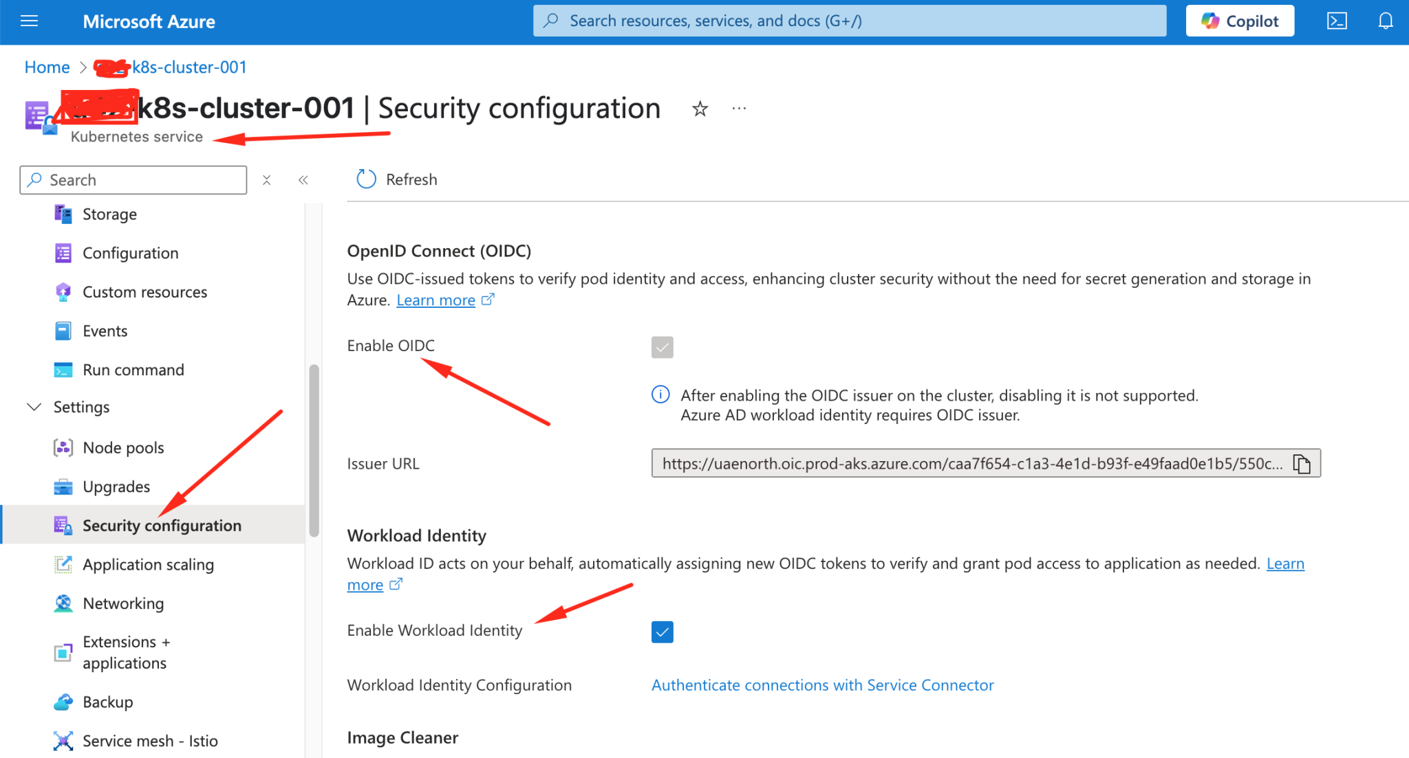1409x758 pixels.
Task: Open Copilot in the top bar
Action: (1239, 20)
